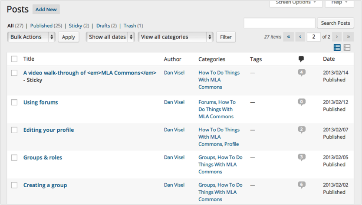Click the Add New button
362x205 pixels.
46,10
